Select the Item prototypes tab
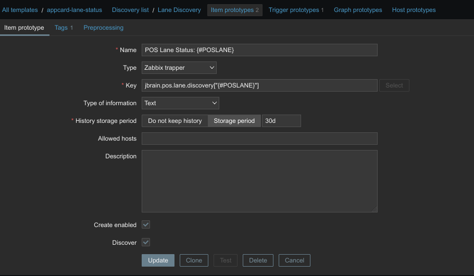This screenshot has width=474, height=276. (x=234, y=10)
